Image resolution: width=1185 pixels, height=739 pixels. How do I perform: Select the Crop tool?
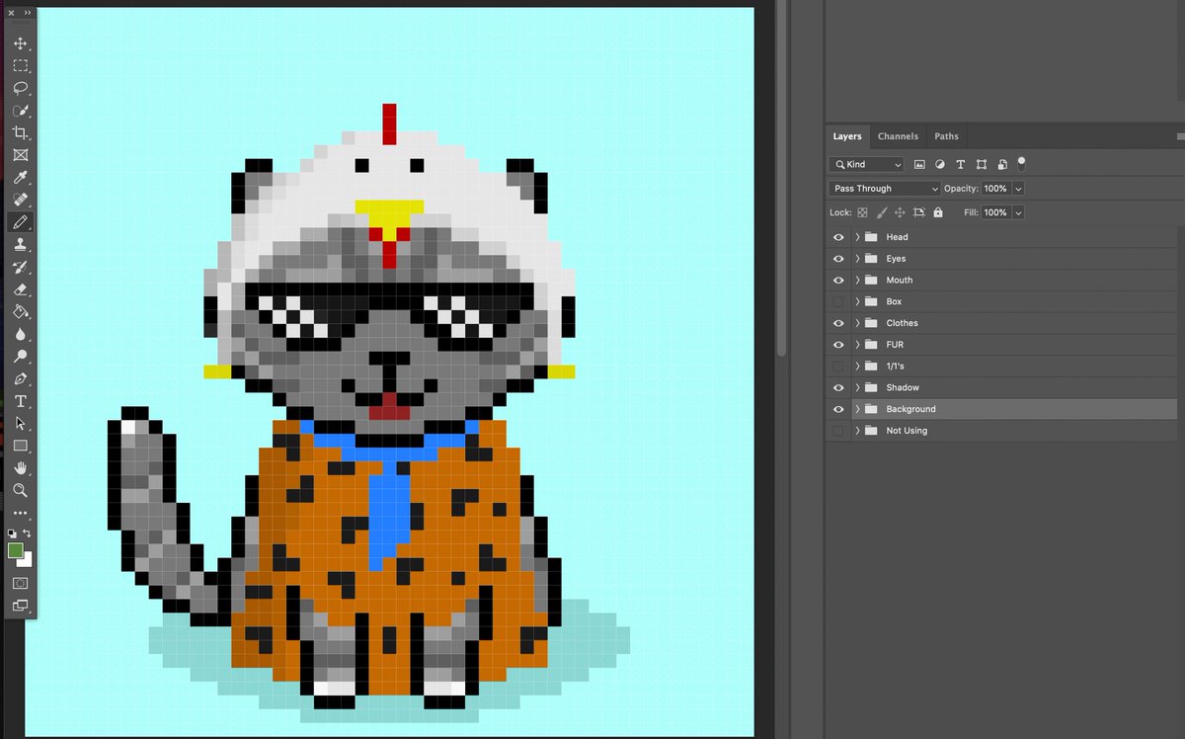(20, 132)
